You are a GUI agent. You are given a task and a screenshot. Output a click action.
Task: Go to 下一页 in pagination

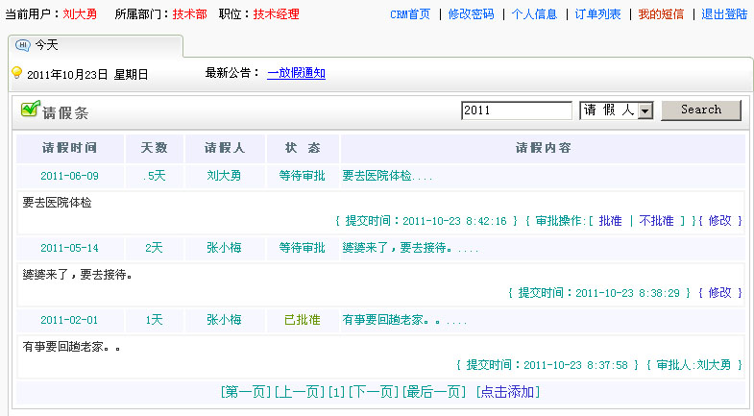click(x=374, y=392)
